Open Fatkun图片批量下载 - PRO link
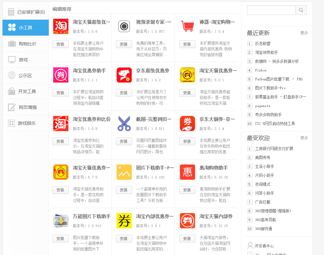Image resolution: width=324 pixels, height=255 pixels. pos(279,79)
